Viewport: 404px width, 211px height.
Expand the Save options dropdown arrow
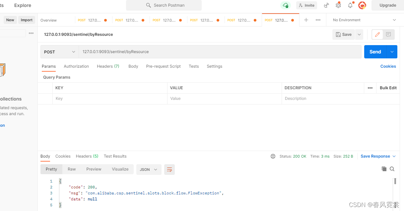[359, 35]
